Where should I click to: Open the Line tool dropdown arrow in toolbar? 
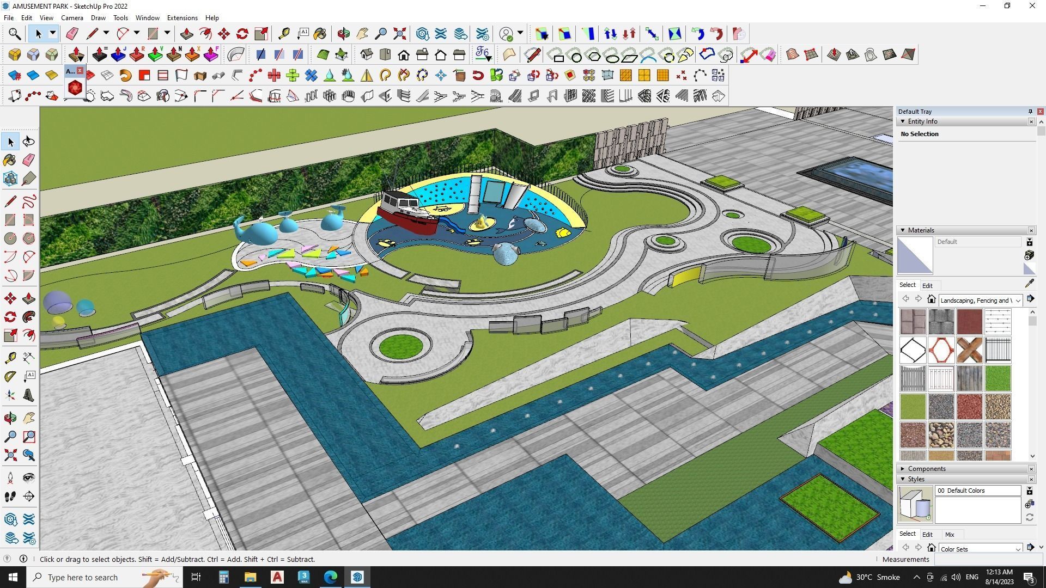coord(106,34)
